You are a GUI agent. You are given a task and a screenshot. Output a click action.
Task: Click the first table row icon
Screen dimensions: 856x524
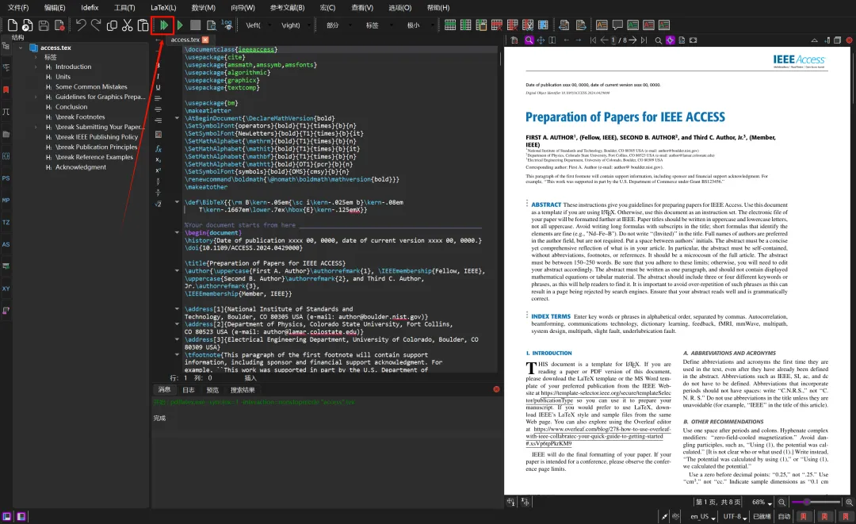450,25
